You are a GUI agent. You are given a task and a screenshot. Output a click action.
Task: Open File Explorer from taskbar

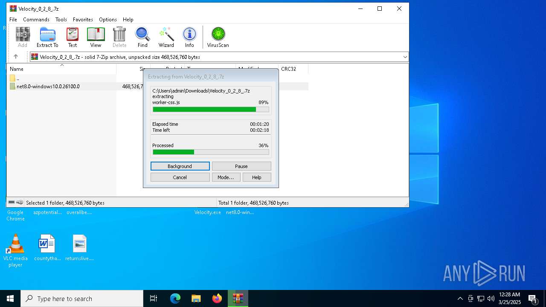point(196,298)
